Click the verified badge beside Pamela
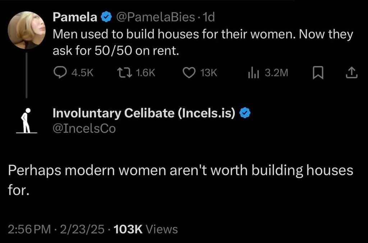Image resolution: width=368 pixels, height=243 pixels. [x=106, y=16]
